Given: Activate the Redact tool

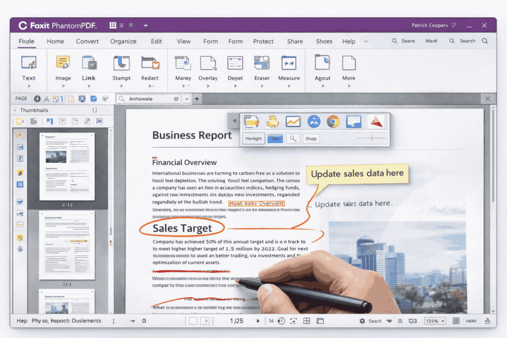Looking at the screenshot, I should [x=151, y=67].
